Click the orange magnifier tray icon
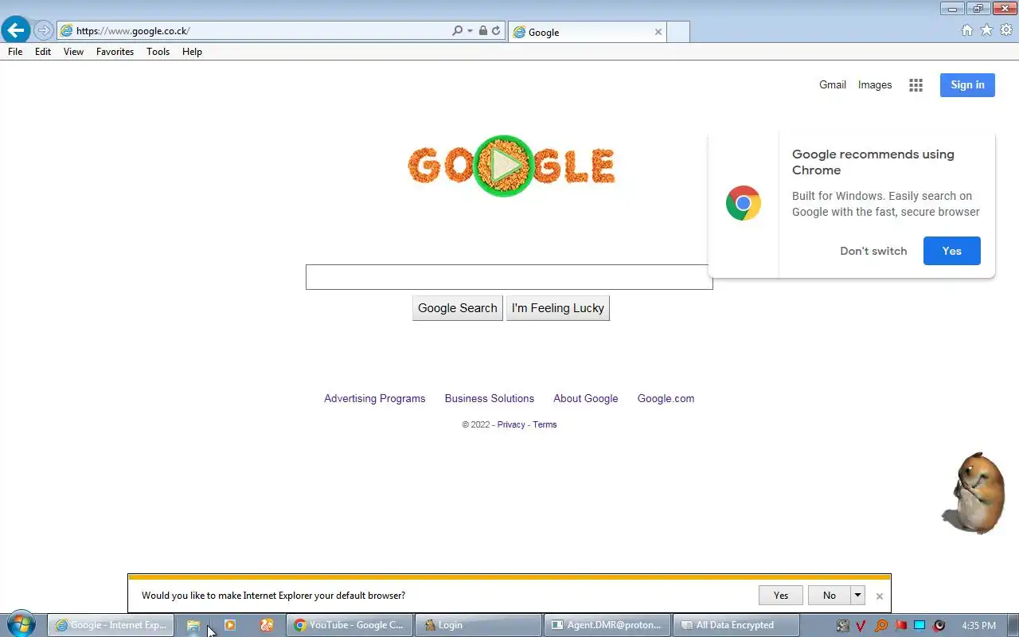Viewport: 1019px width, 637px height. [880, 626]
